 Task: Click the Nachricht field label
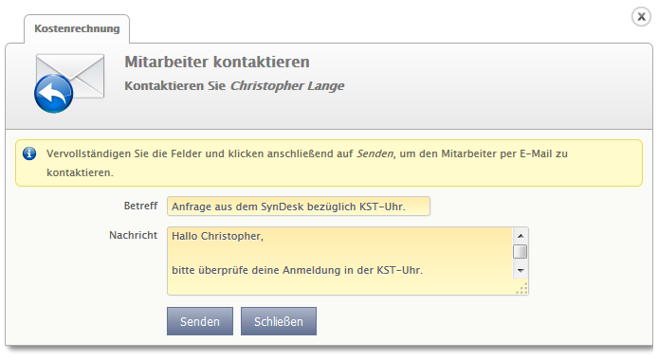coord(133,235)
